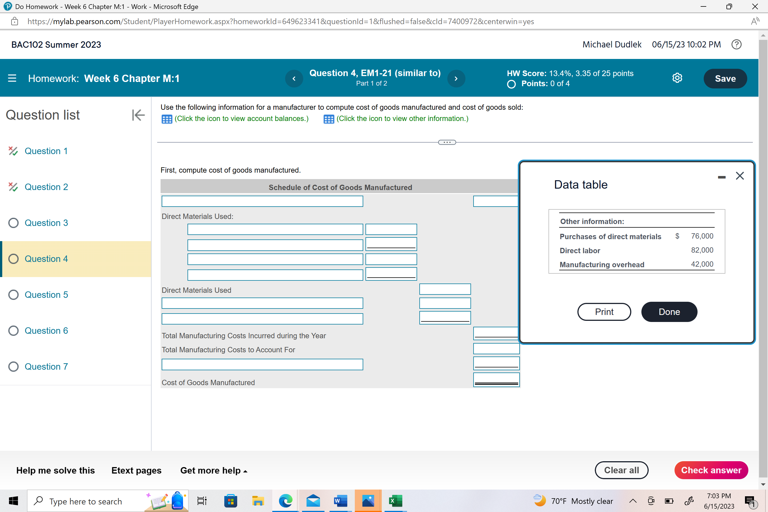Open the other information table icon
Viewport: 768px width, 512px height.
(328, 119)
